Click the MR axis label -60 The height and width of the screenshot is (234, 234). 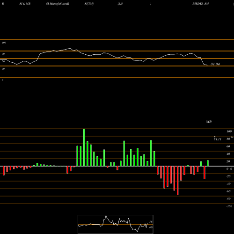228,191
